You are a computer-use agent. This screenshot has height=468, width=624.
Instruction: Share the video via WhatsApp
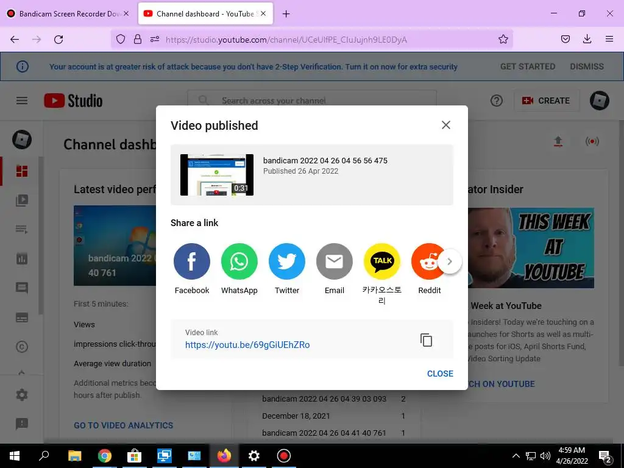click(239, 261)
